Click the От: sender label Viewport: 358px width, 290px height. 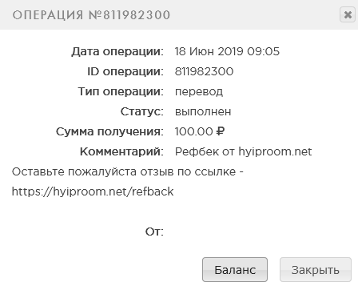(x=154, y=232)
